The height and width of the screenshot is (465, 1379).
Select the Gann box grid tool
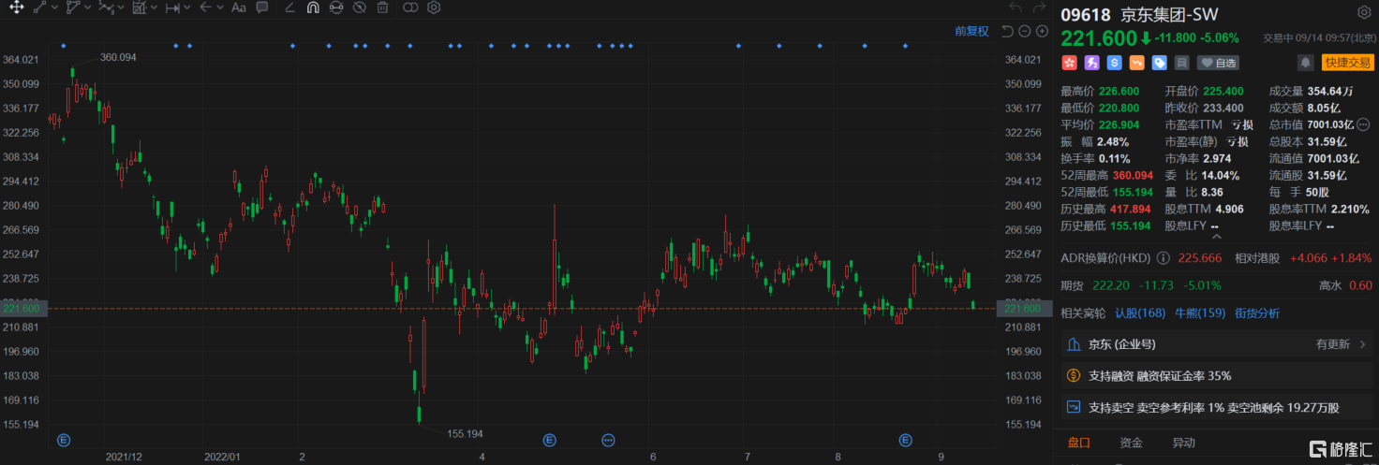point(140,7)
